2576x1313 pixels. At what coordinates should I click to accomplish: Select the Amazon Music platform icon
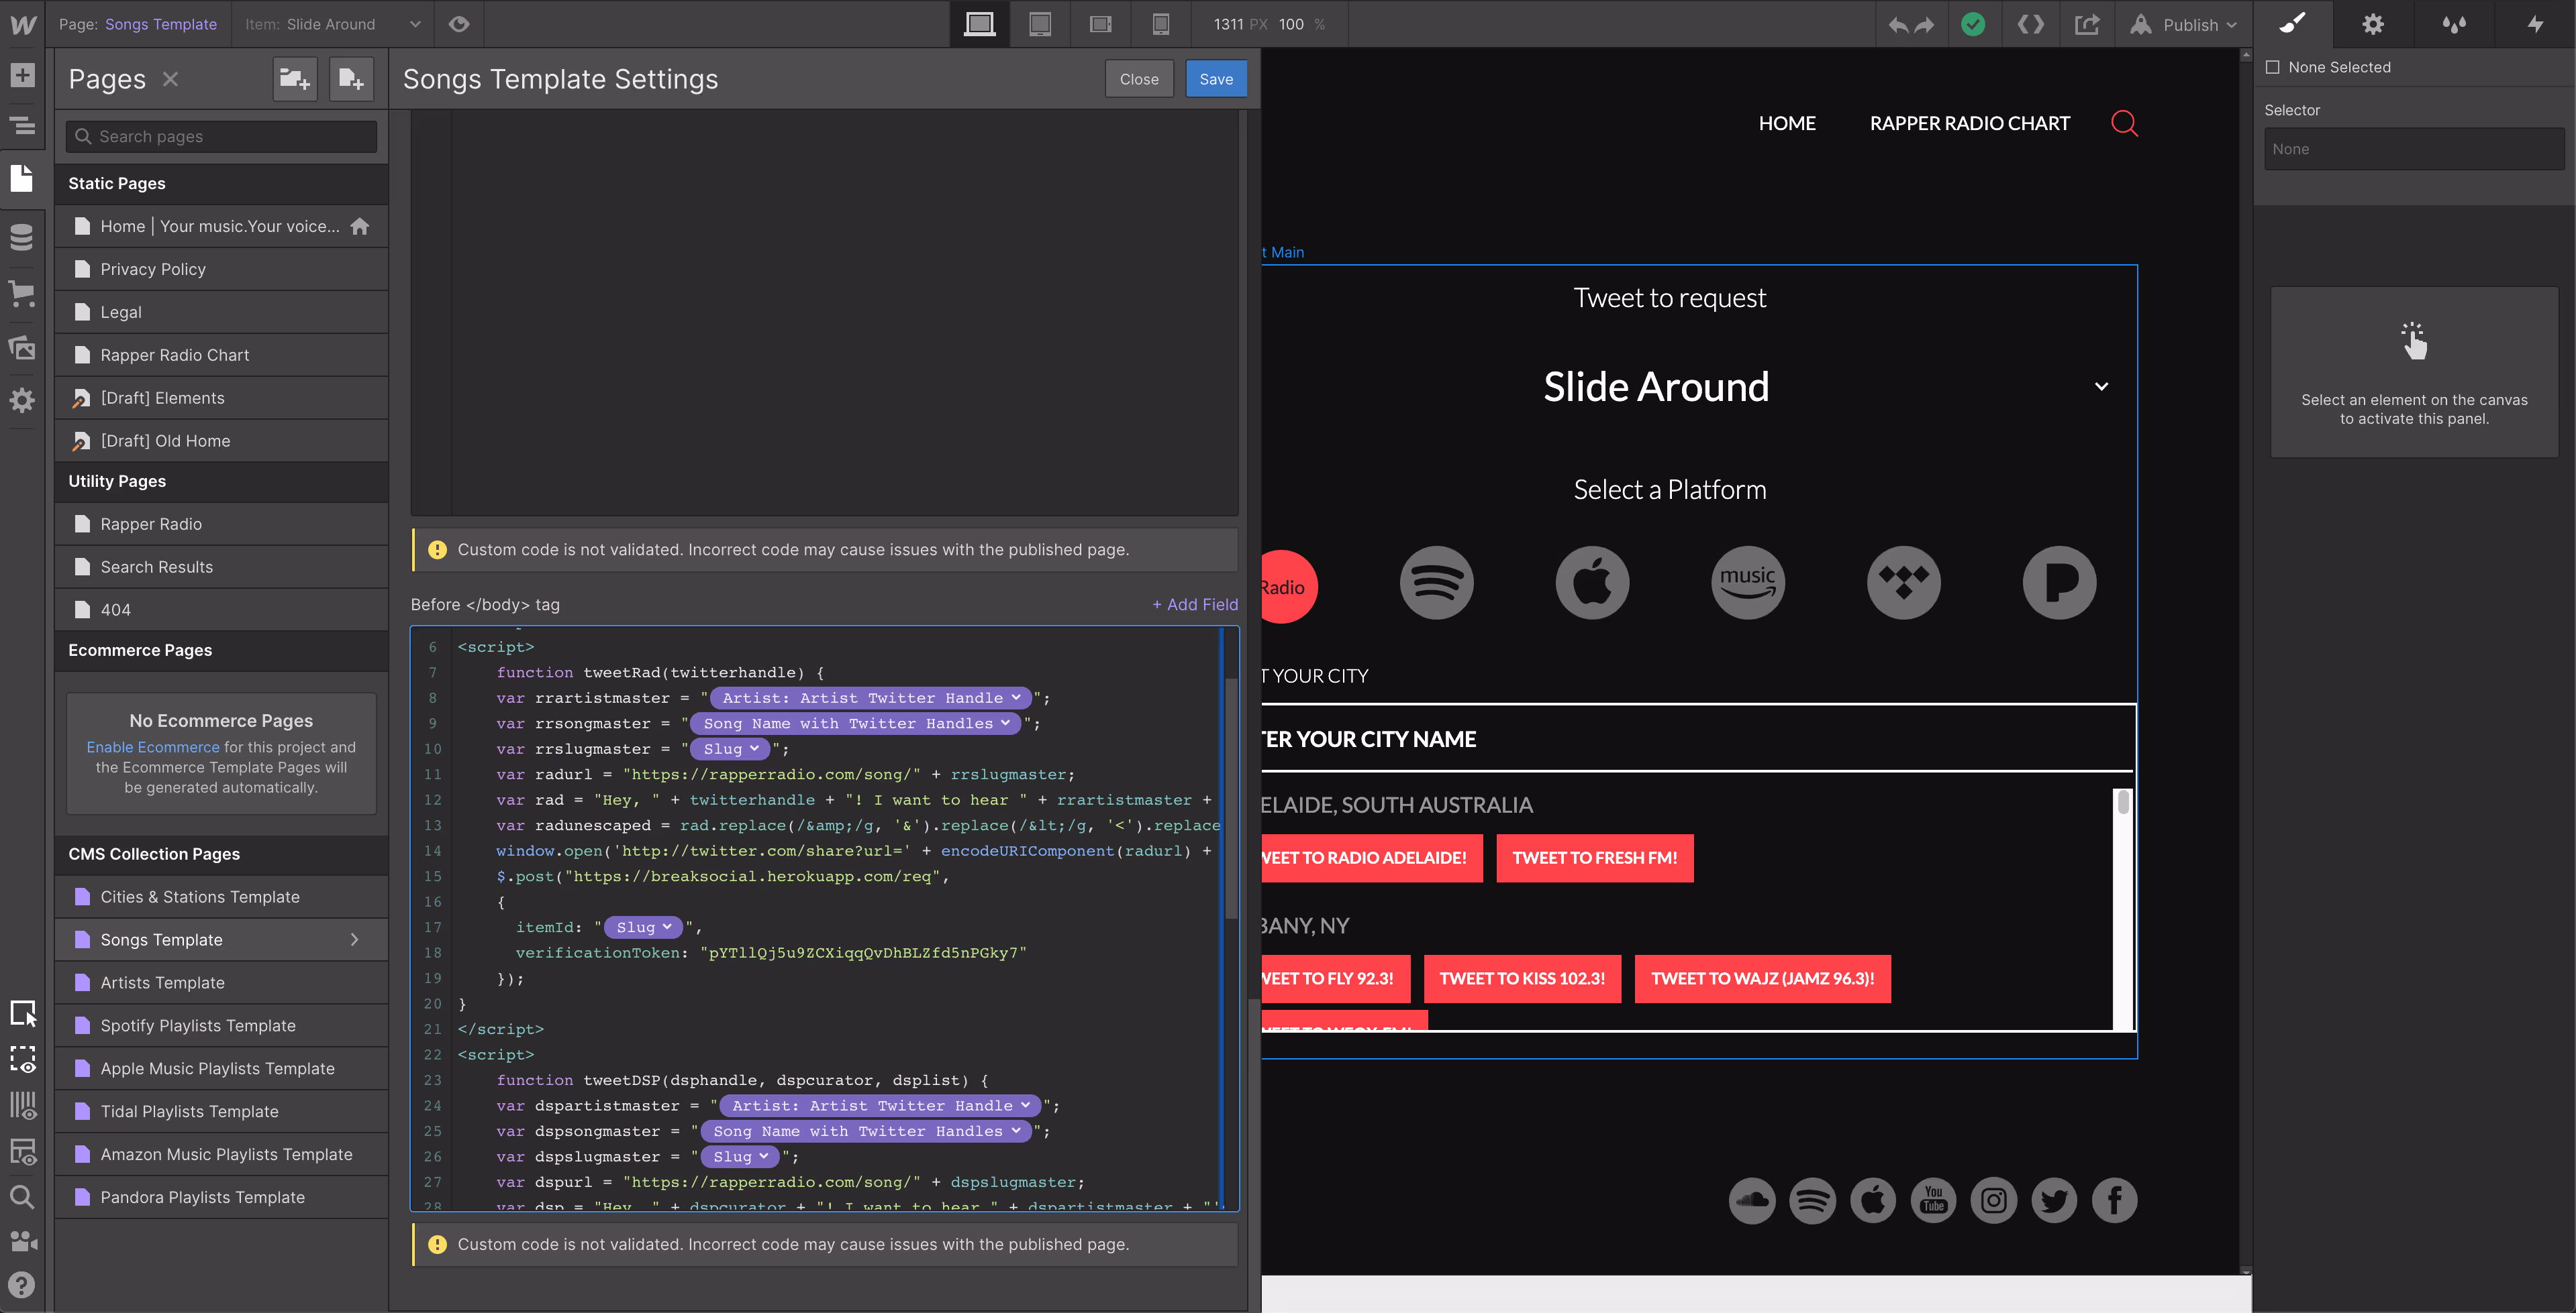(1748, 583)
